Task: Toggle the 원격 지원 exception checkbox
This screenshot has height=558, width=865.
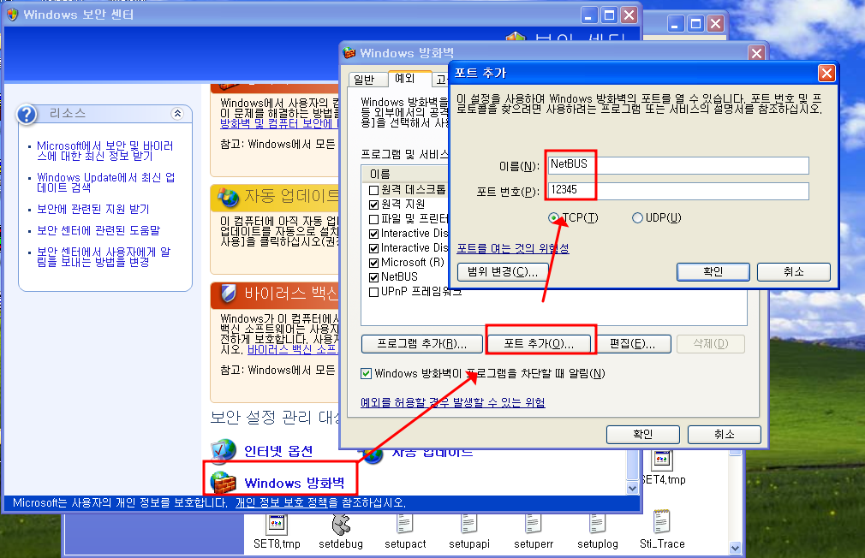Action: pos(373,205)
